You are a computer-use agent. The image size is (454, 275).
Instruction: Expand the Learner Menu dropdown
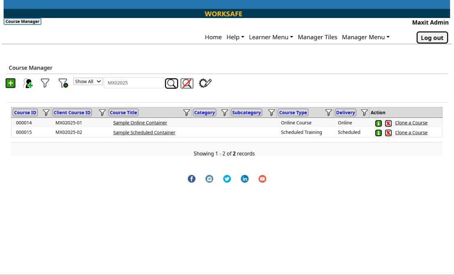pyautogui.click(x=271, y=37)
